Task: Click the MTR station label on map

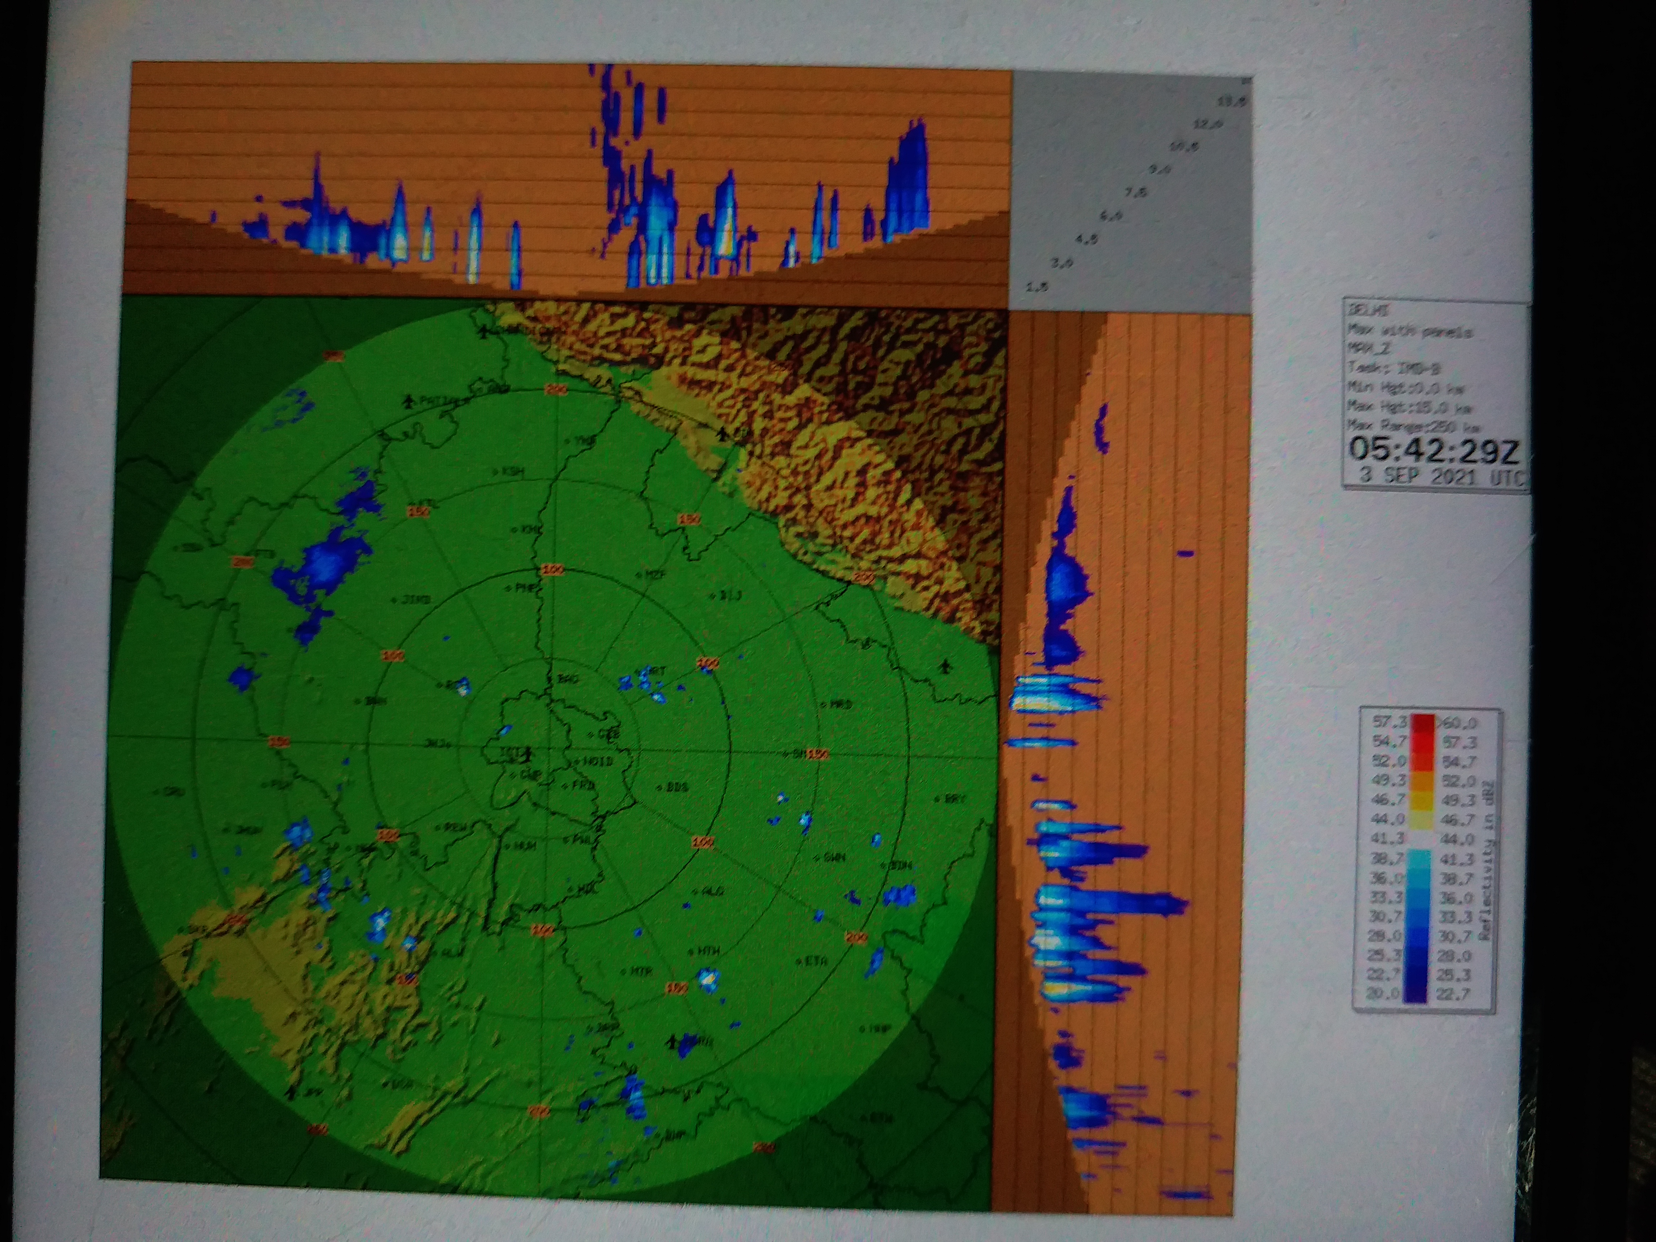Action: click(642, 971)
